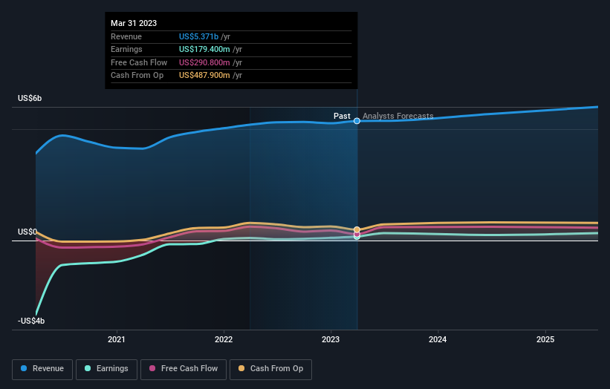Click the US$0 y-axis label
The height and width of the screenshot is (389, 610).
[x=27, y=232]
